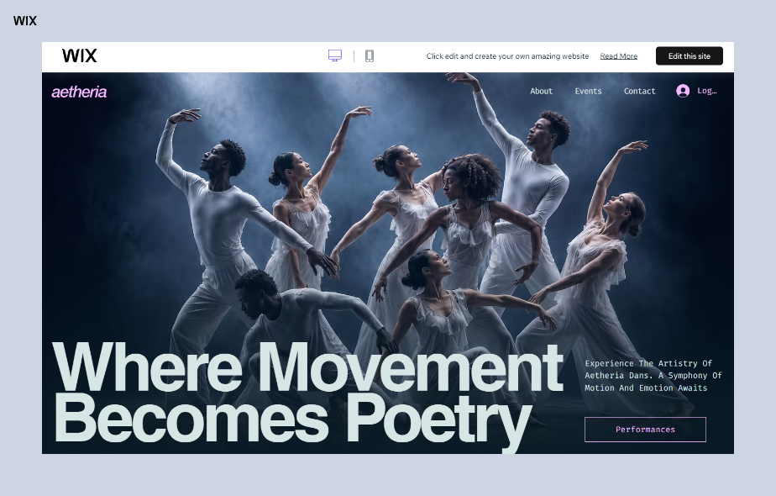Switch to mobile preview icon
The image size is (776, 496).
pyautogui.click(x=370, y=56)
